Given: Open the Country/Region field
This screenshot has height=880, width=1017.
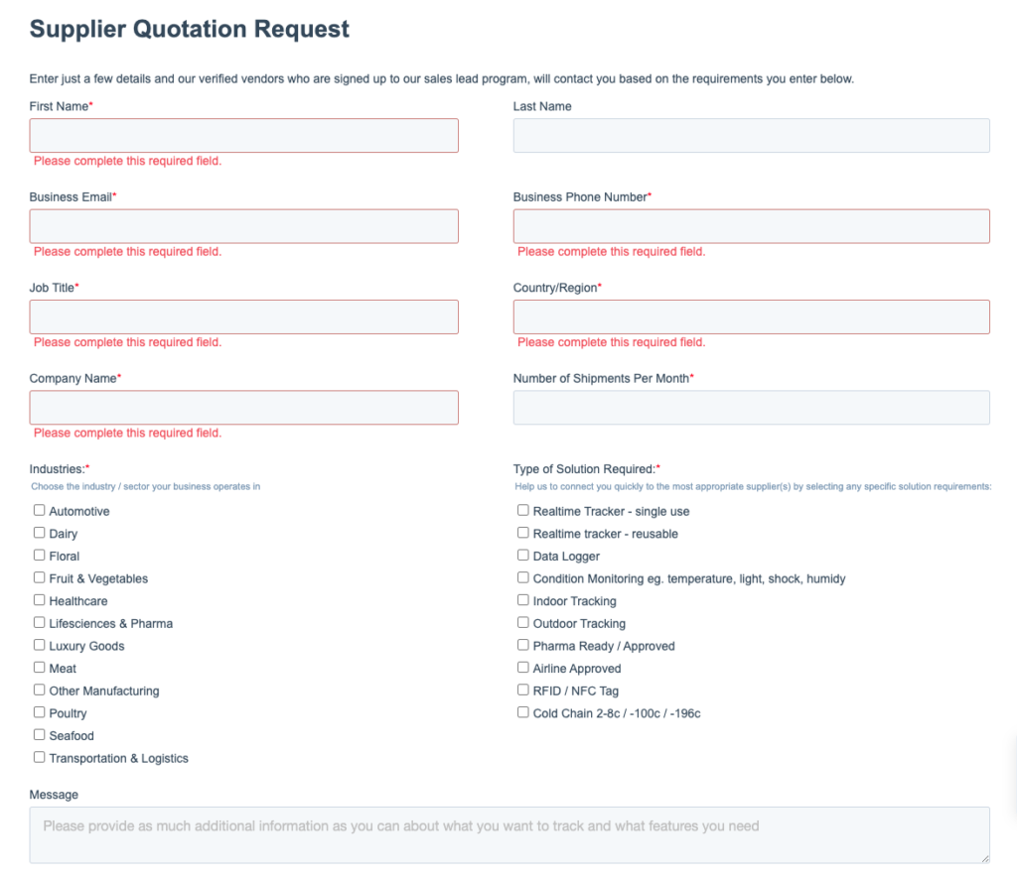Looking at the screenshot, I should [751, 316].
